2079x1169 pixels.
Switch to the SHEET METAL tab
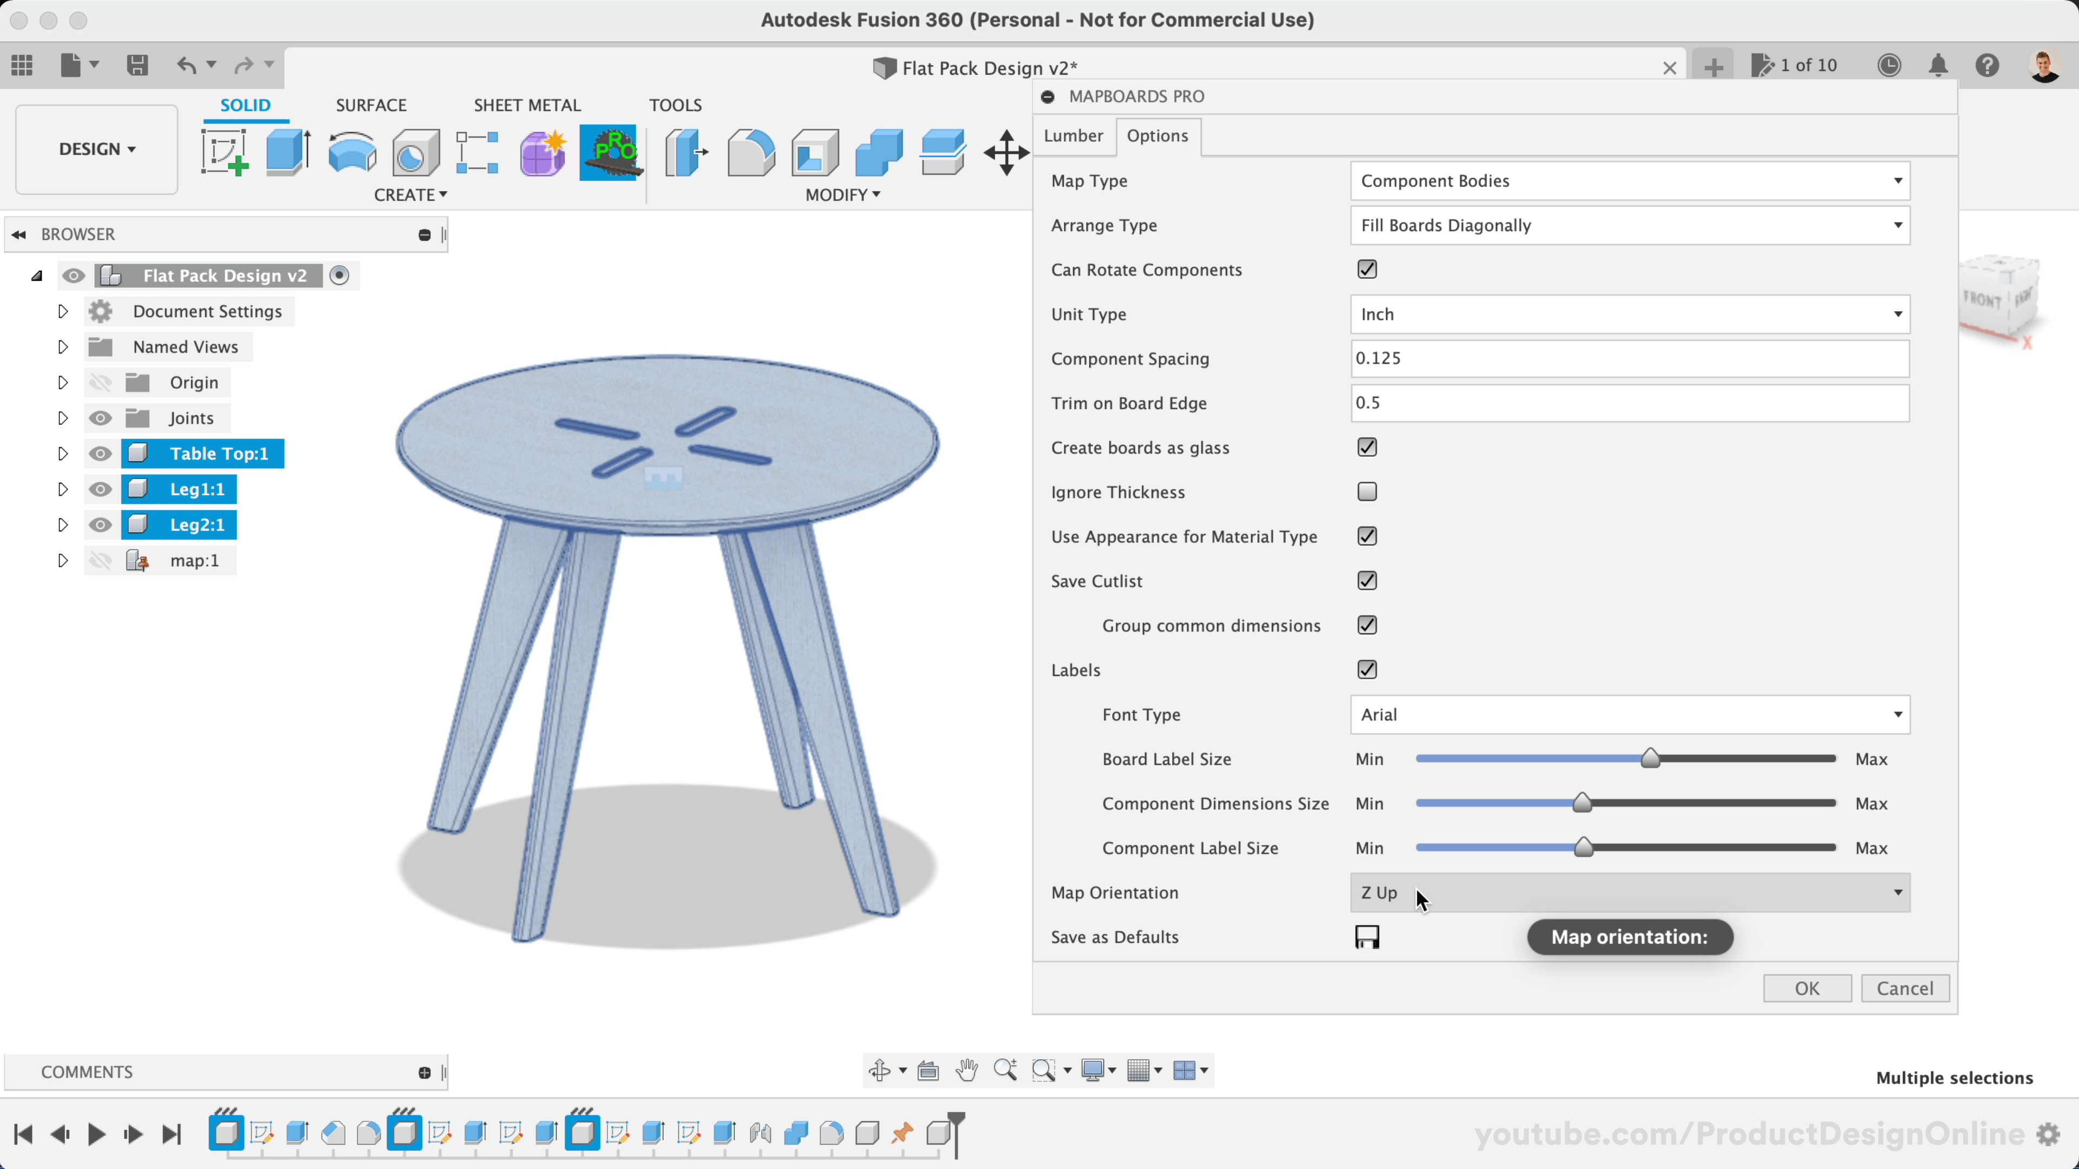pos(527,105)
